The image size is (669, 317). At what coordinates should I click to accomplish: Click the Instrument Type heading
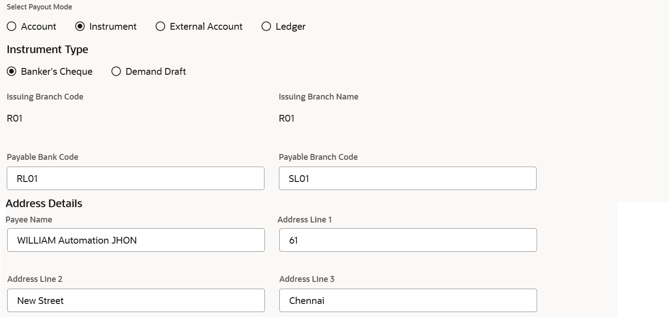pos(47,50)
